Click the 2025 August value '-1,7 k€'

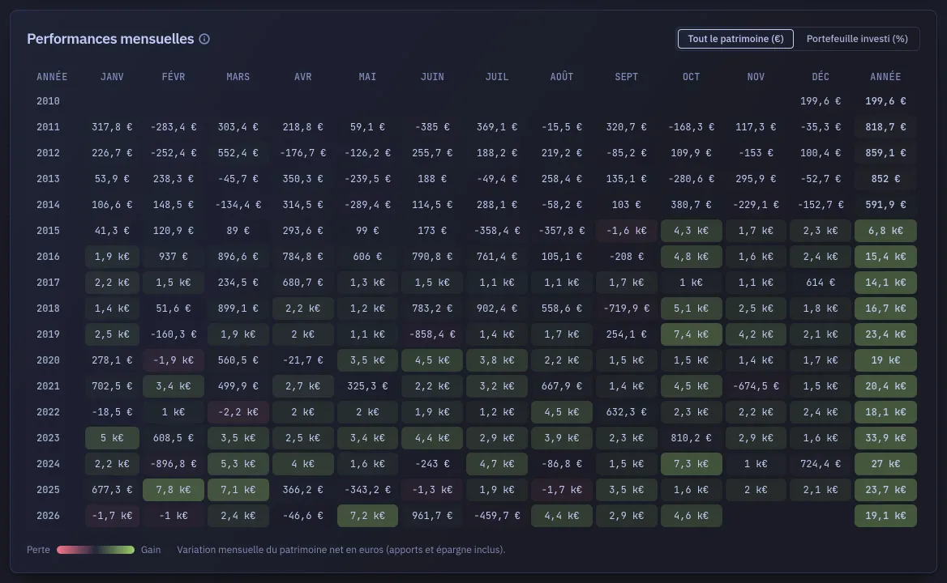(562, 490)
